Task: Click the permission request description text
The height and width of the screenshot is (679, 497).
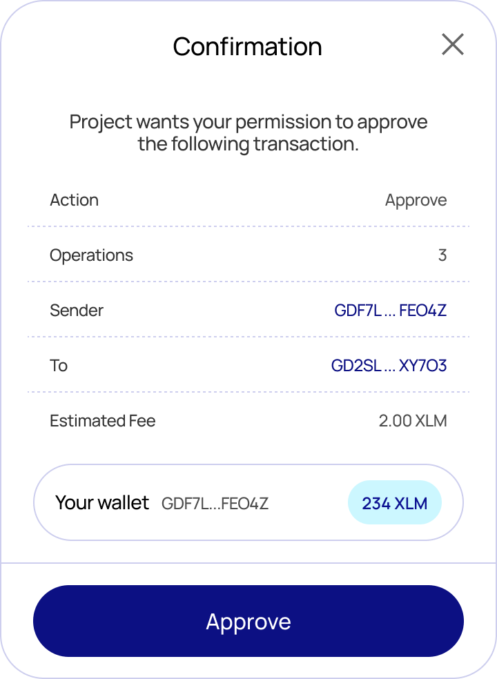Action: (x=248, y=133)
